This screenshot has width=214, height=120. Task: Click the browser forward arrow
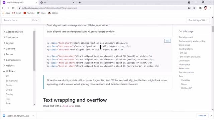point(8,8)
